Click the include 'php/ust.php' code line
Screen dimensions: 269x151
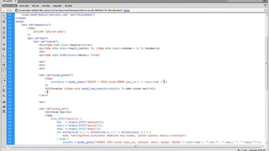coord(49,31)
